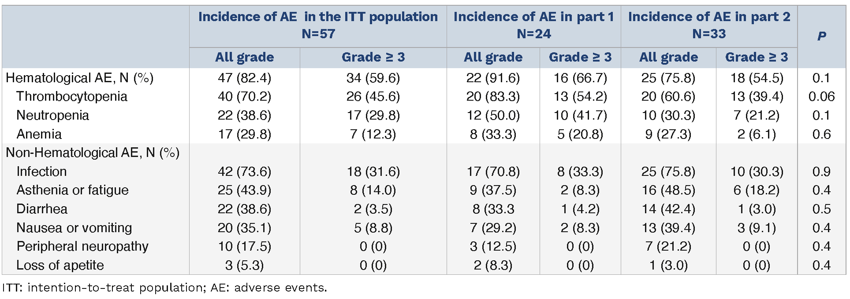Image resolution: width=850 pixels, height=299 pixels.
Task: Select the Neutropenia row label
Action: pos(52,115)
